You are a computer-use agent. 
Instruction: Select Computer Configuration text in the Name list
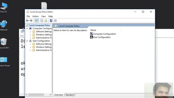point(104,34)
